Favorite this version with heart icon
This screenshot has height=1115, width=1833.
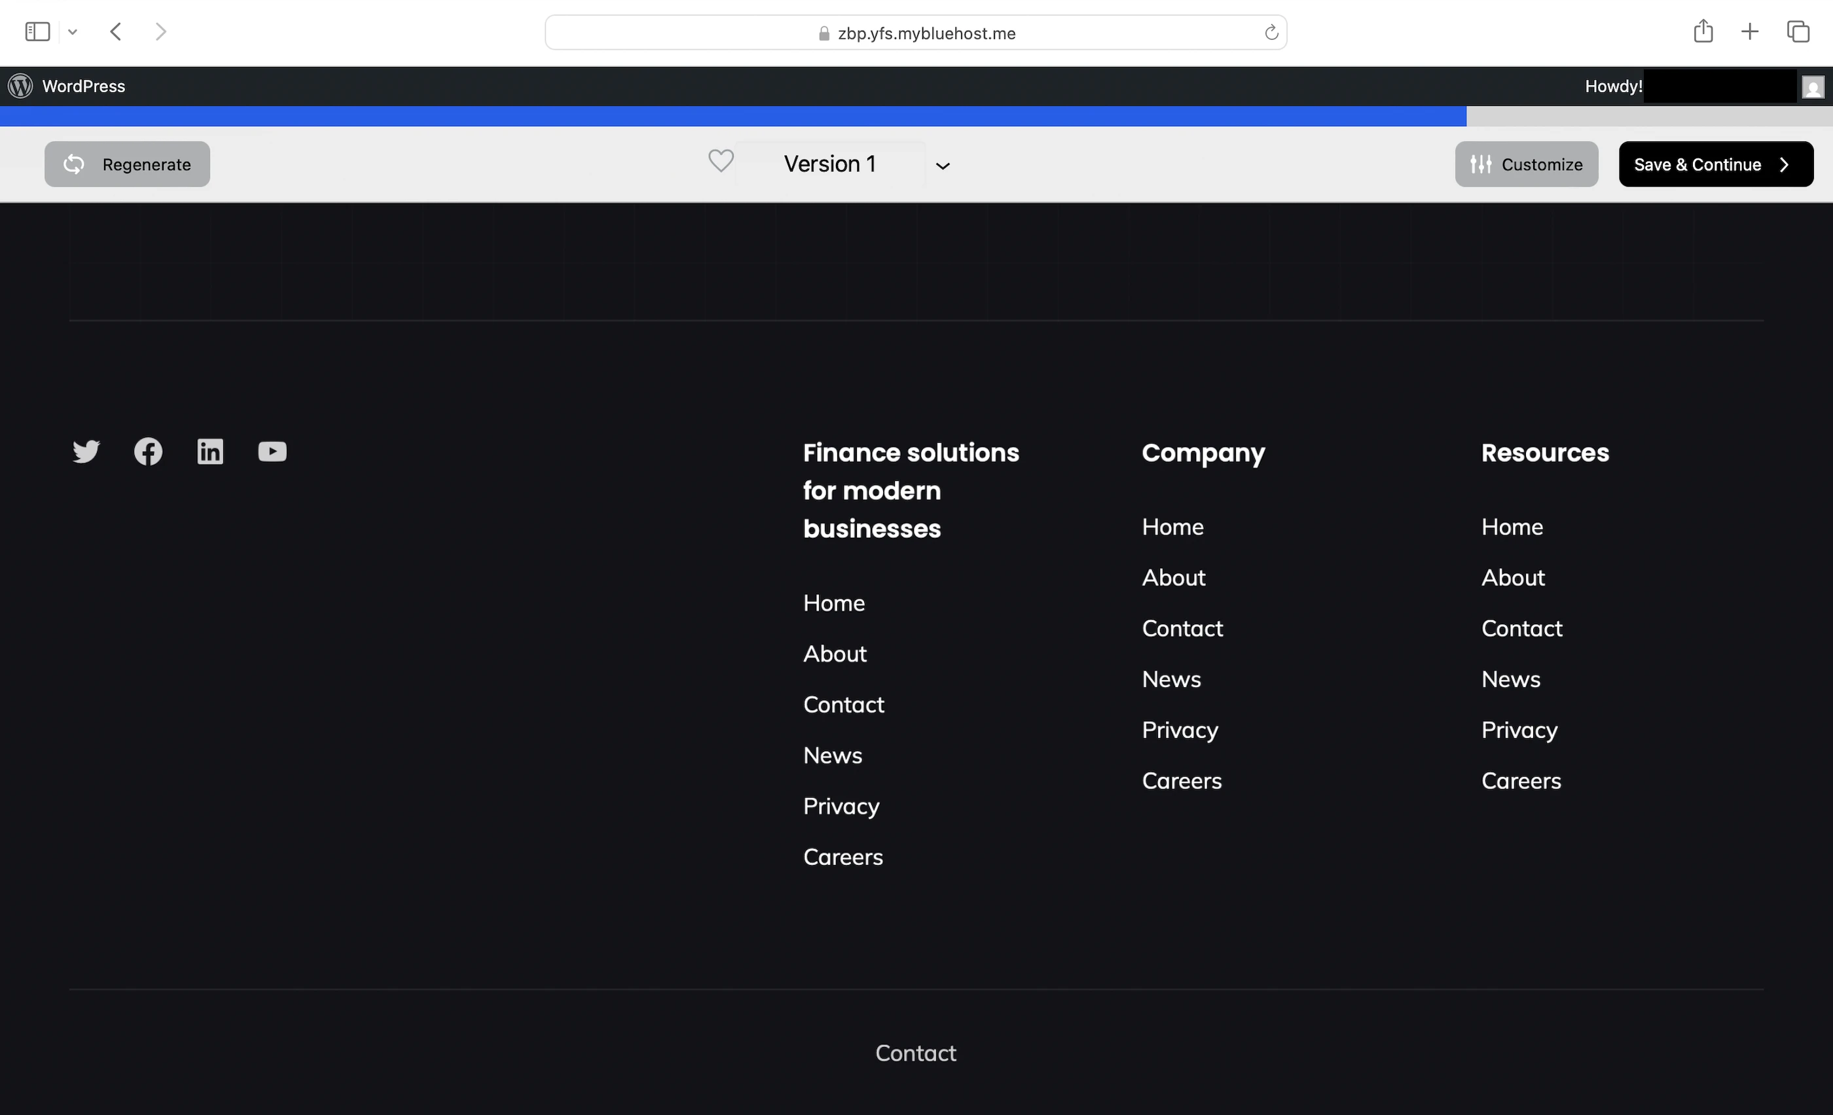(720, 162)
